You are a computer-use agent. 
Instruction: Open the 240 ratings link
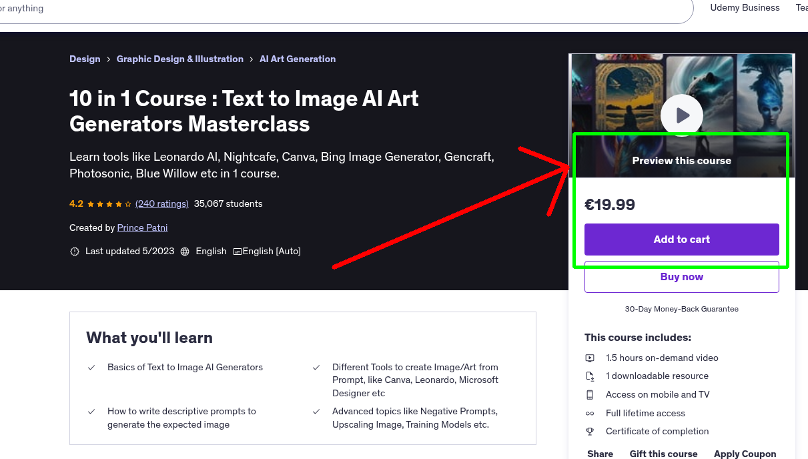pos(161,203)
